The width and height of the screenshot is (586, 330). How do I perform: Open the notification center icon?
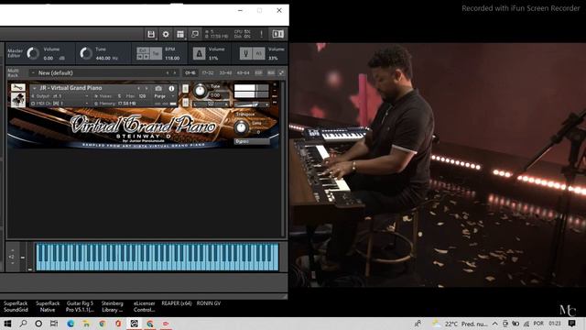[571, 324]
